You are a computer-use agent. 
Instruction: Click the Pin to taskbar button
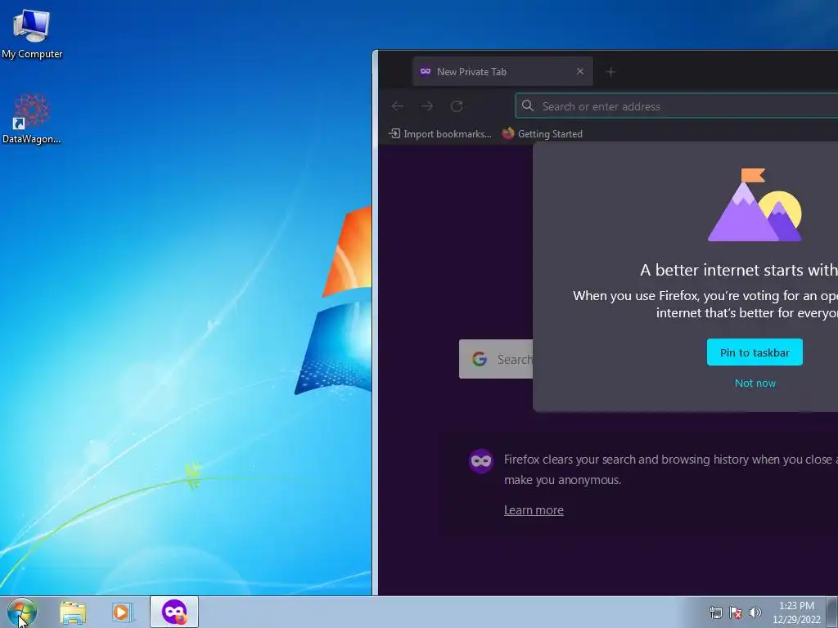point(755,352)
